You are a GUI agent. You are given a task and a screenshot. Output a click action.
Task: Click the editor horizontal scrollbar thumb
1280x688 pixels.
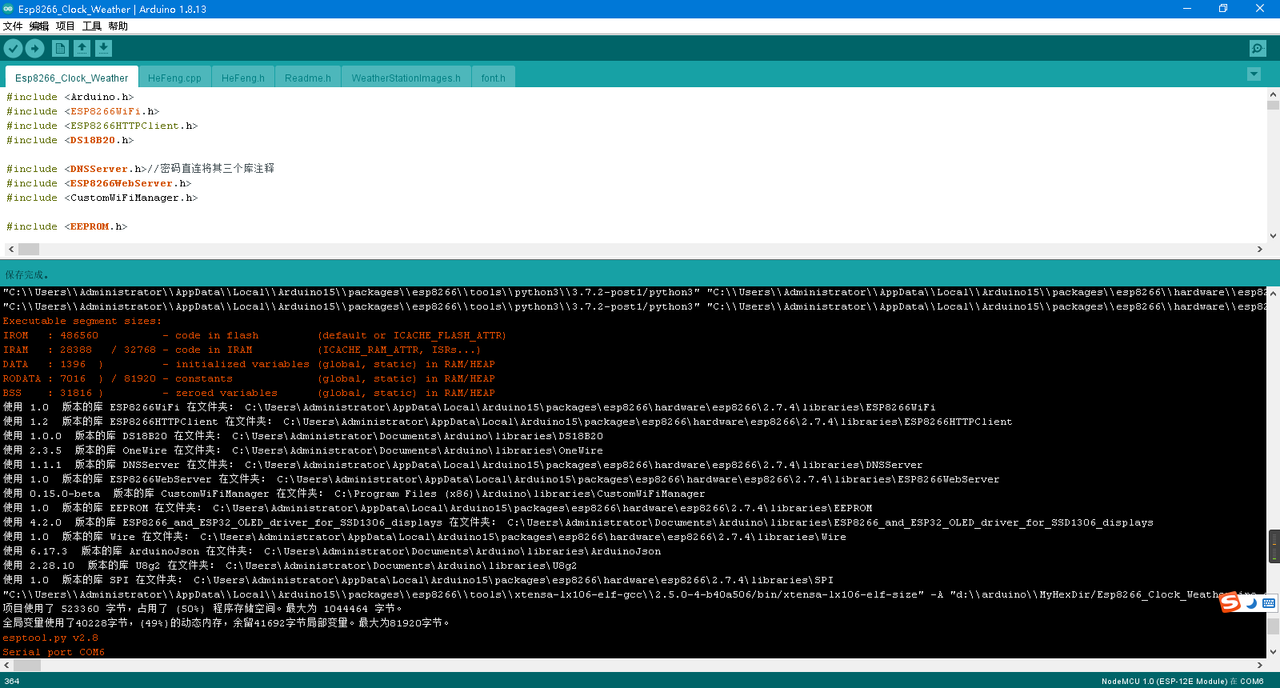[29, 249]
